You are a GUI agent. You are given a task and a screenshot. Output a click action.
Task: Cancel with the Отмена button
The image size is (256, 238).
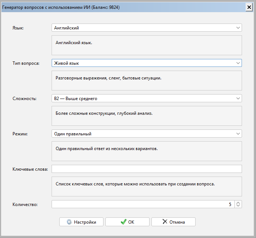pyautogui.click(x=173, y=222)
